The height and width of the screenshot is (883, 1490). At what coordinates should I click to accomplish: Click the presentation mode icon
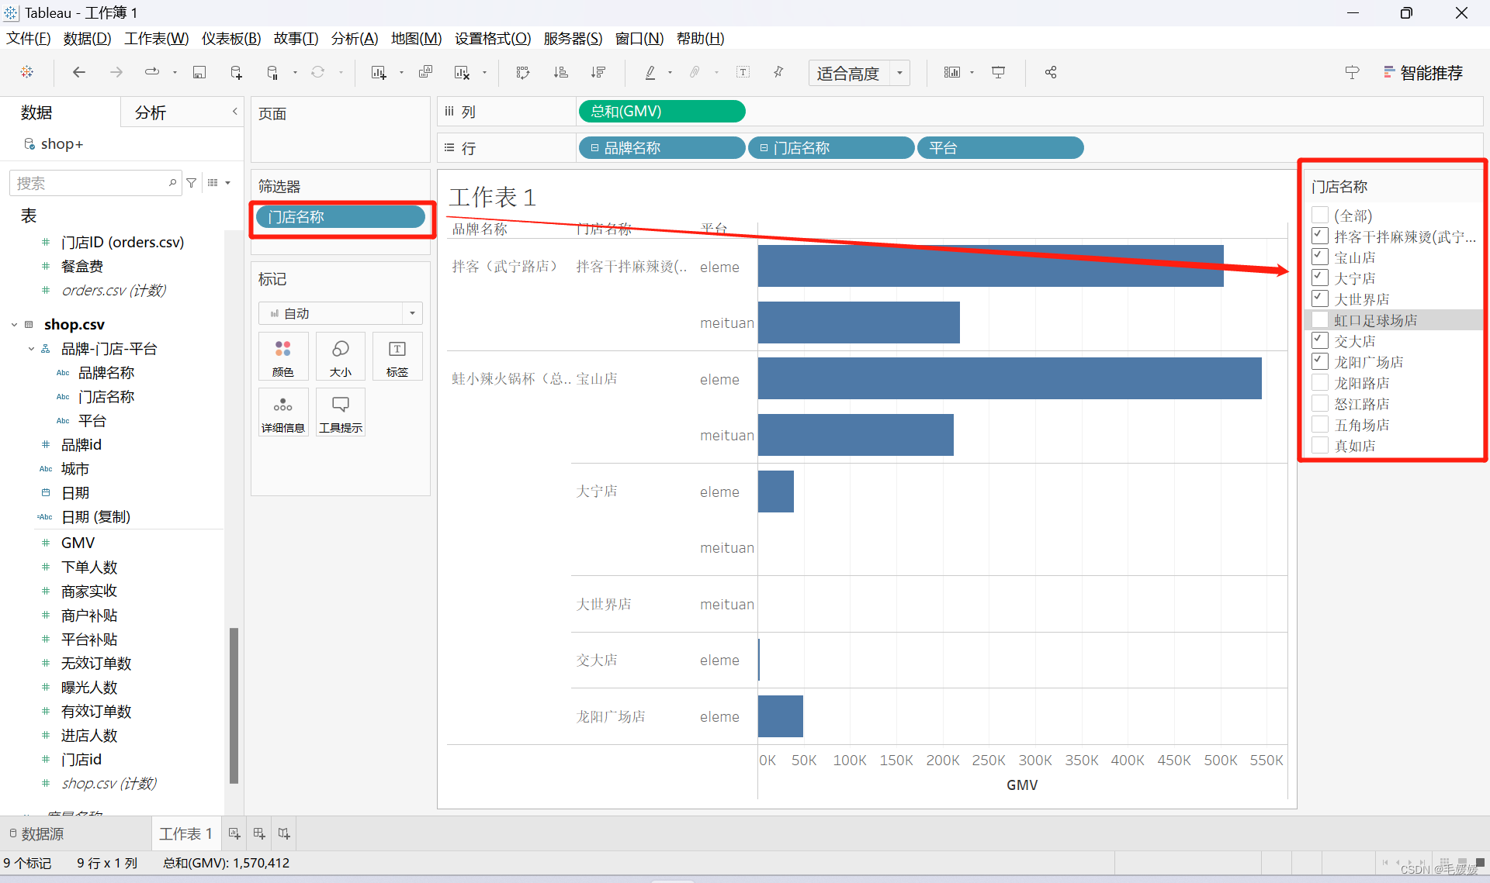pos(999,72)
